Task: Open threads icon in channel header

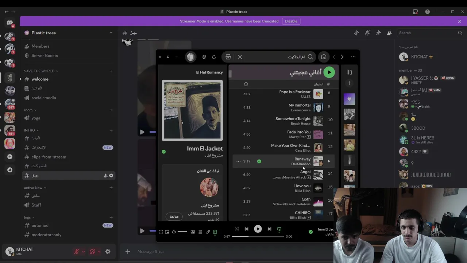Action: tap(356, 33)
